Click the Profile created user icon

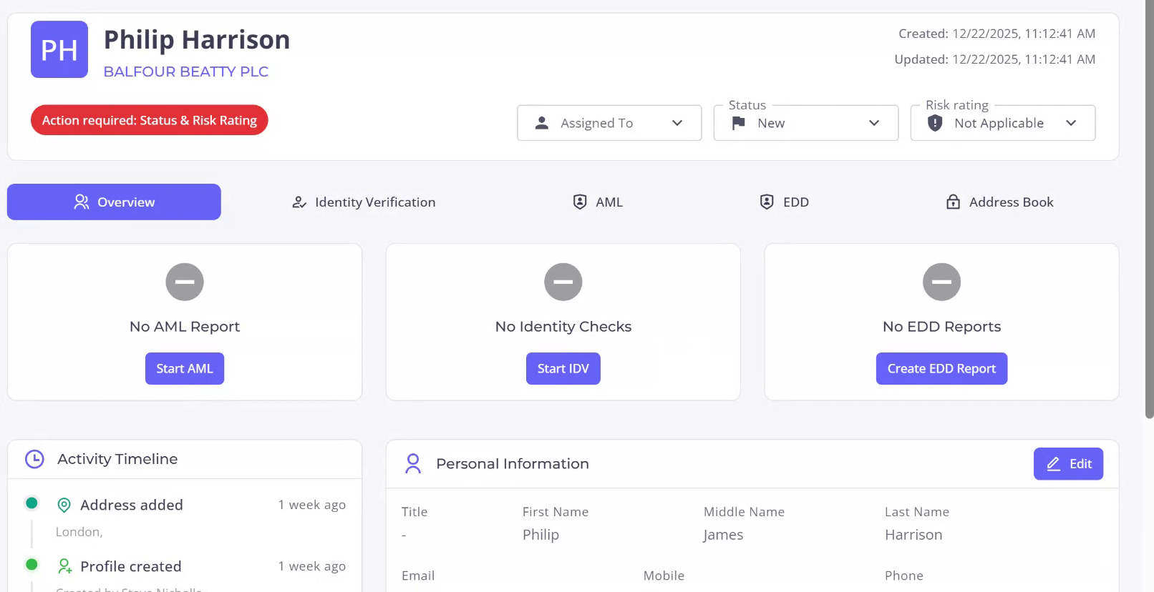tap(64, 566)
